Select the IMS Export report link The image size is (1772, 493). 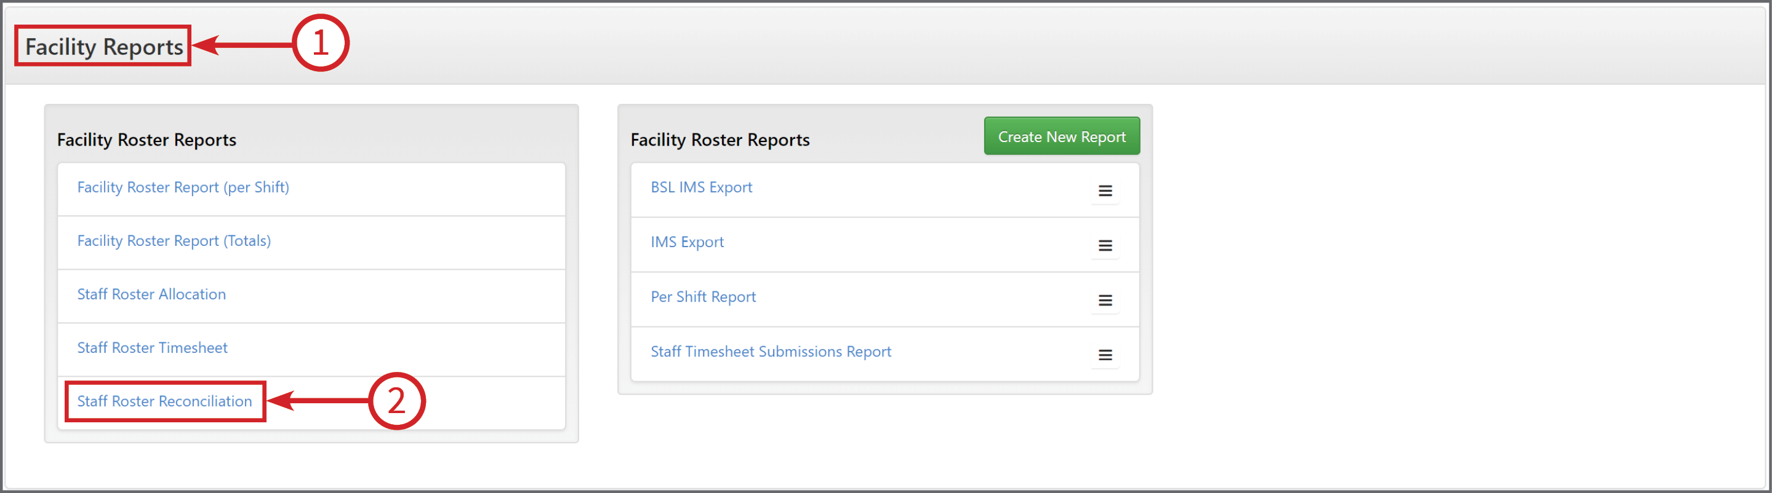[x=688, y=242]
